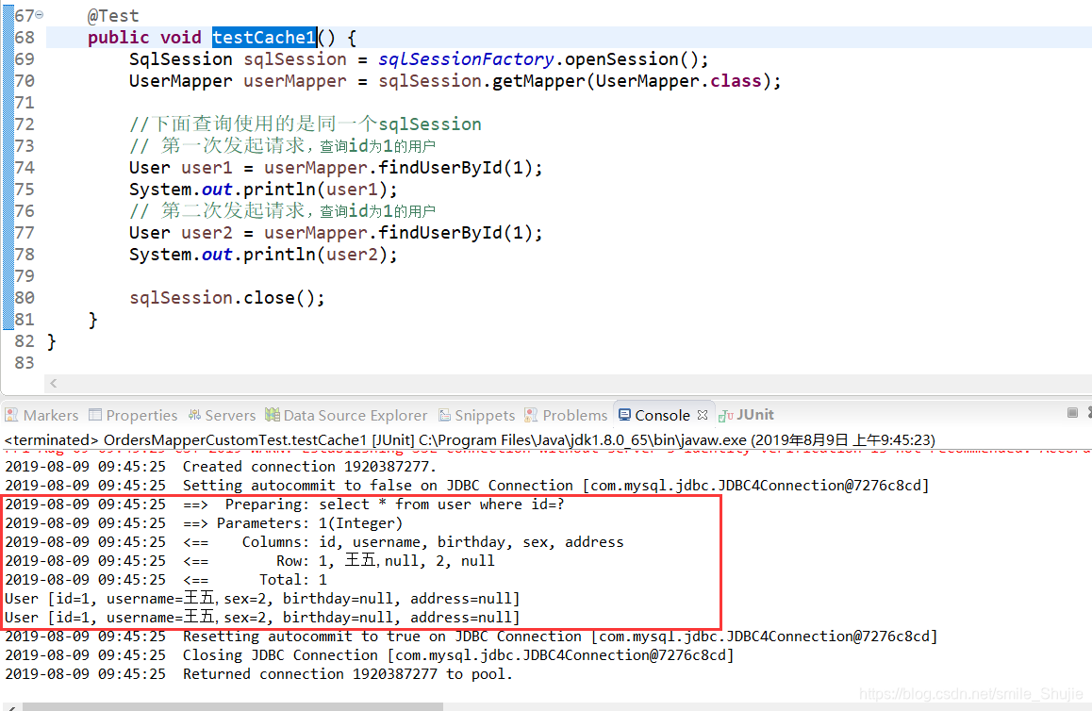Click the second 'User [id=1' output line
The width and height of the screenshot is (1092, 711).
262,617
